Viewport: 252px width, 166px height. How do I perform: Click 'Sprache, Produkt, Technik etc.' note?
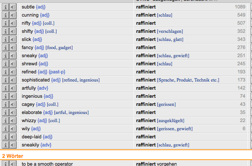pyautogui.click(x=188, y=80)
